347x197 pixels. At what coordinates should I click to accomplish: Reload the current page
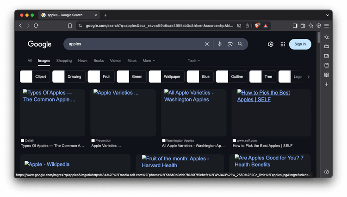[36, 25]
